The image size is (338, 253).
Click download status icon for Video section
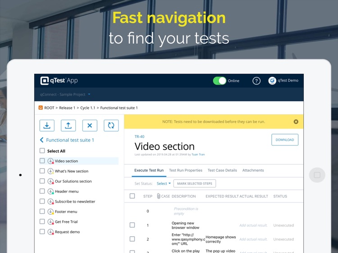[50, 161]
